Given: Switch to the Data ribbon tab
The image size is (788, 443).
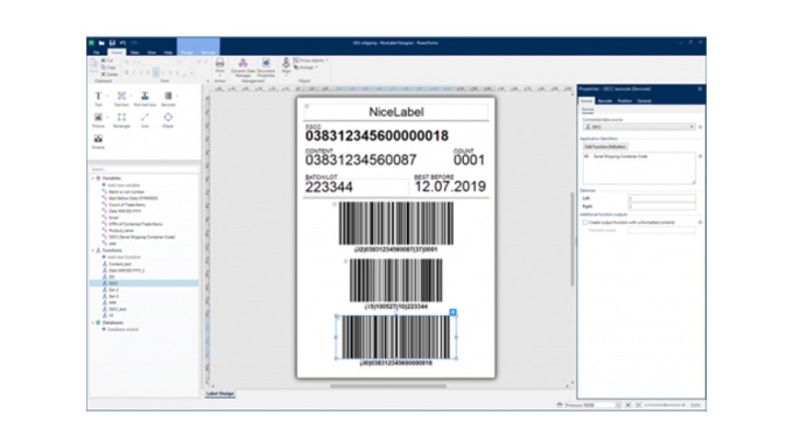Looking at the screenshot, I should (x=134, y=52).
